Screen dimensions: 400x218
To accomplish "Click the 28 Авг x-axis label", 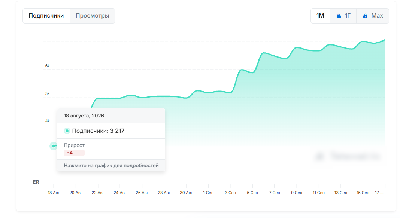I will pos(164,193).
